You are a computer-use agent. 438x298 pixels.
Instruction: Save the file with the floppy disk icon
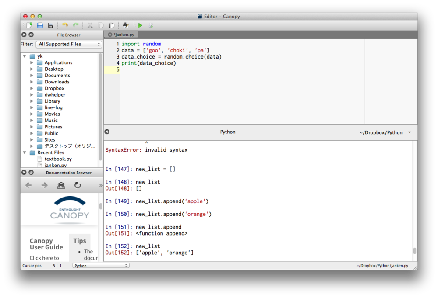(x=50, y=25)
